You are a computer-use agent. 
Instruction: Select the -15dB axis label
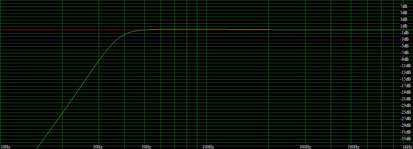point(405,79)
